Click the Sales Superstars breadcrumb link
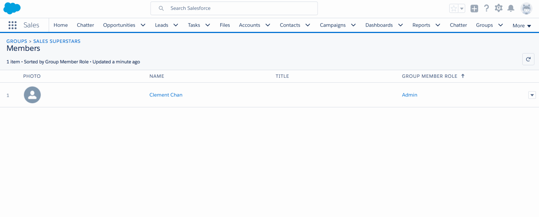The width and height of the screenshot is (539, 217). click(57, 41)
